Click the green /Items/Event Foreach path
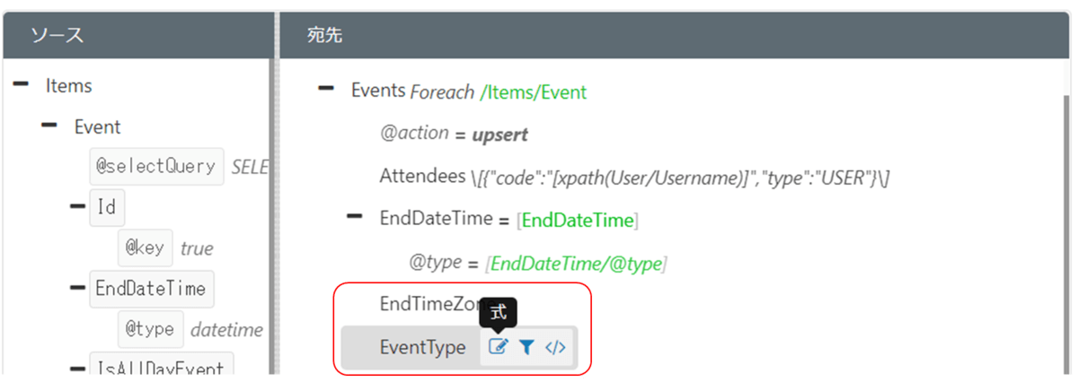Image resolution: width=1078 pixels, height=382 pixels. tap(534, 91)
